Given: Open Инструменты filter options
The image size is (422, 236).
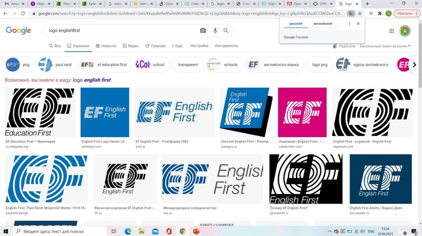Looking at the screenshot, I should coord(226,46).
